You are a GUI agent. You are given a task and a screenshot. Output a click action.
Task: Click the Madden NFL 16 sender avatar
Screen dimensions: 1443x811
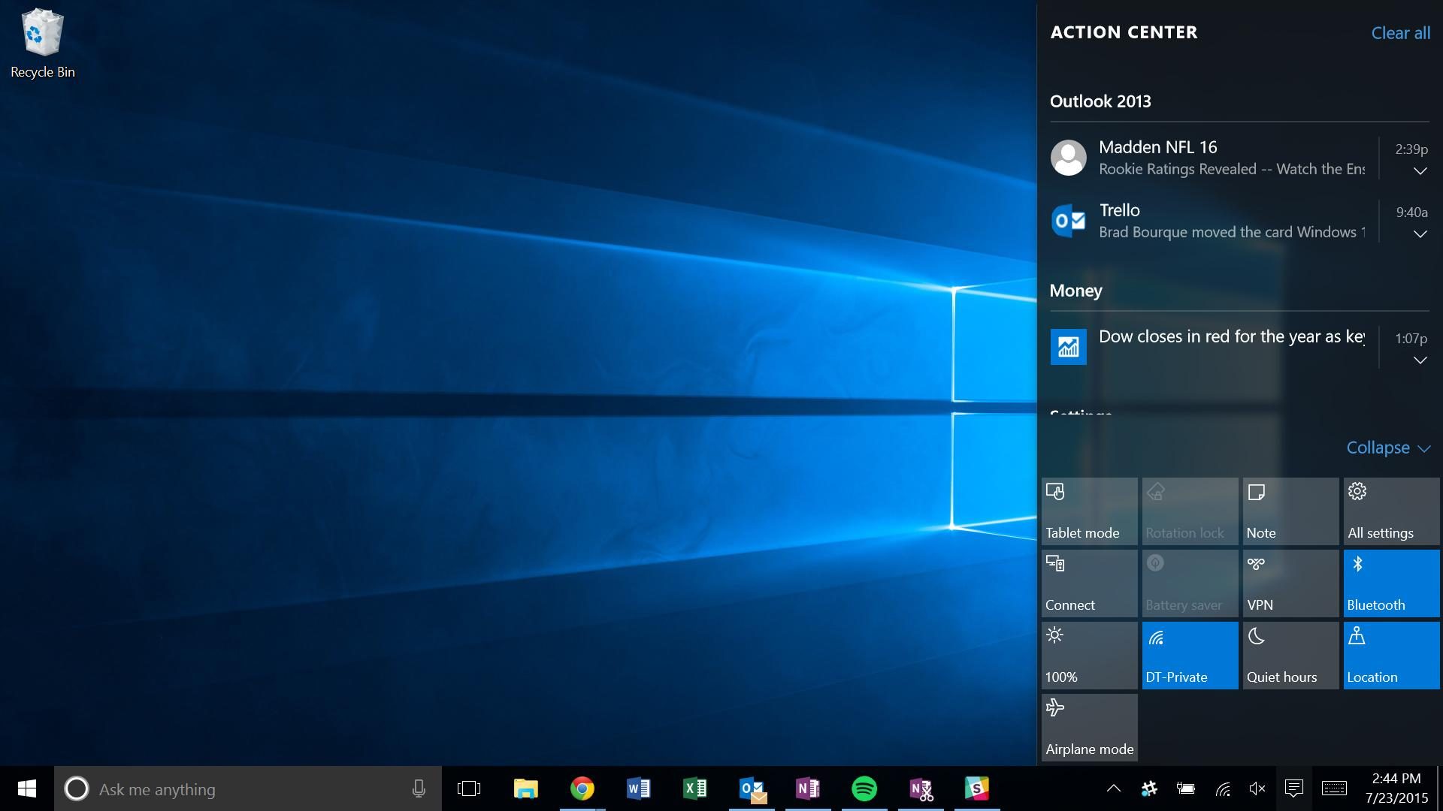coord(1068,158)
